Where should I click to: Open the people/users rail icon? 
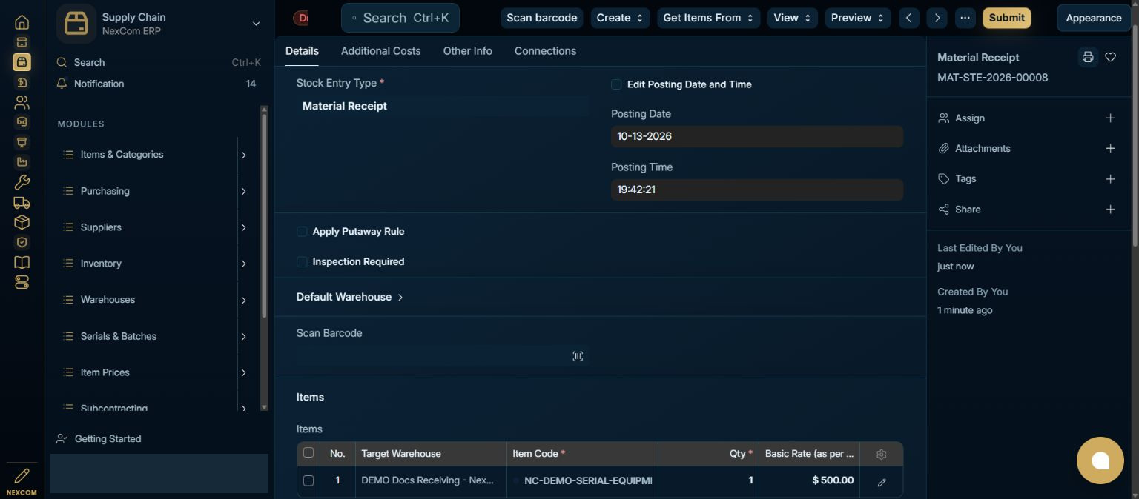(22, 102)
